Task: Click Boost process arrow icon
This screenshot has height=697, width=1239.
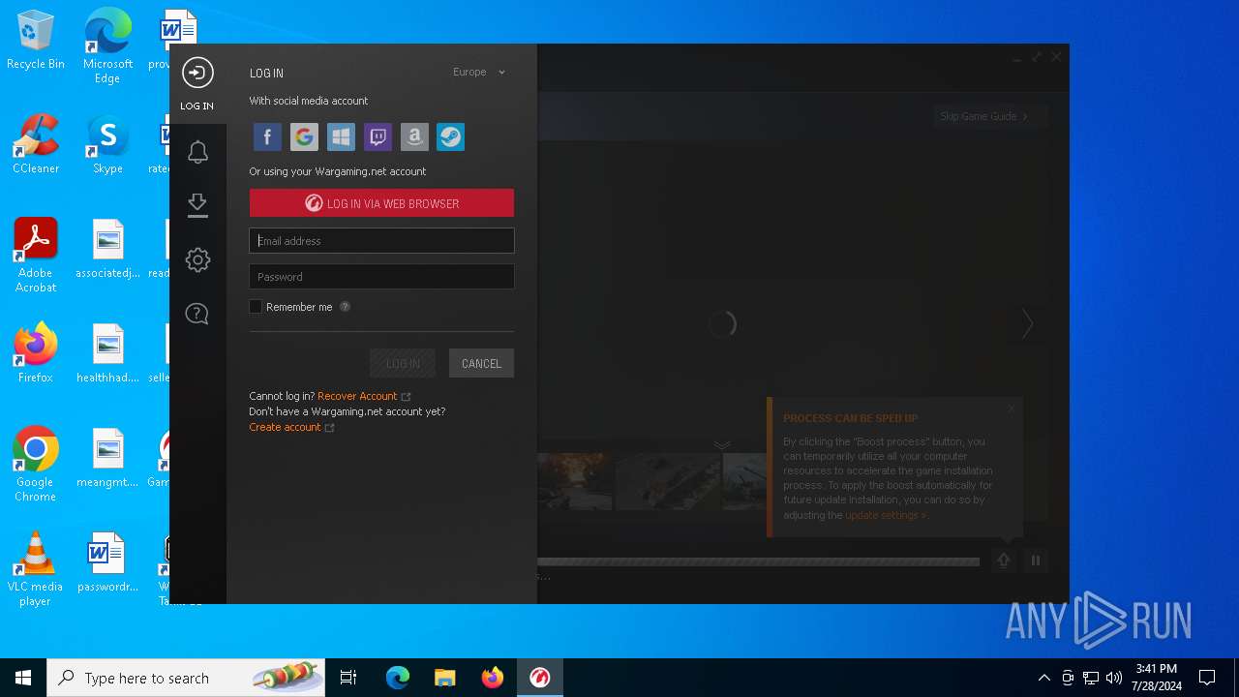Action: 1004,561
